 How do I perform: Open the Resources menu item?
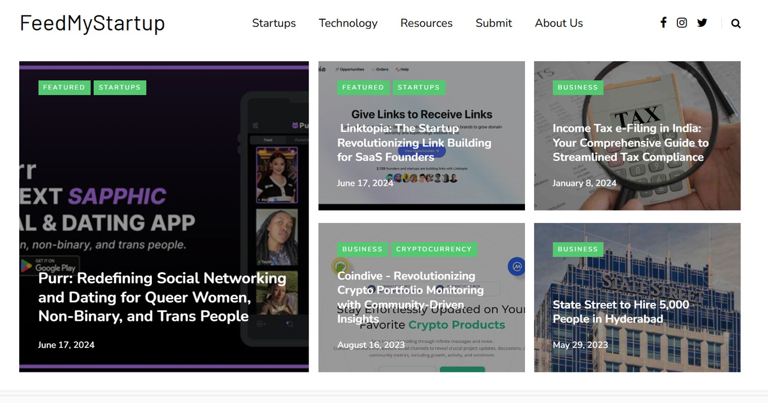pyautogui.click(x=427, y=23)
